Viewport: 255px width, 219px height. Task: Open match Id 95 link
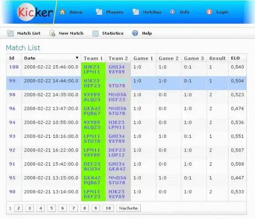(12, 178)
